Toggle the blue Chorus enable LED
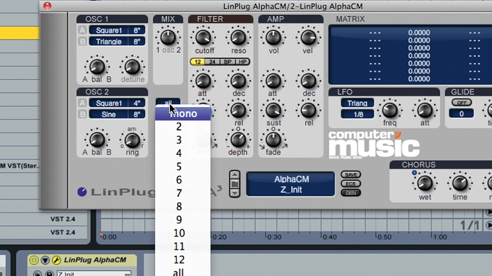Viewport: 492px width, 276px height. [x=414, y=173]
